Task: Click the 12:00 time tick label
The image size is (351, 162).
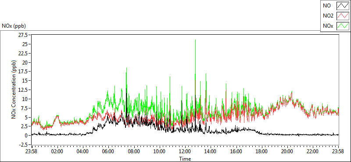Action: [x=185, y=151]
